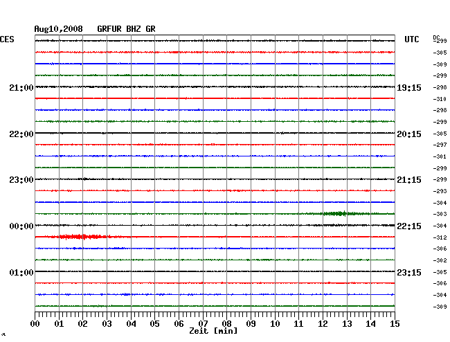Click the 11 minute axis tick label

[298, 323]
